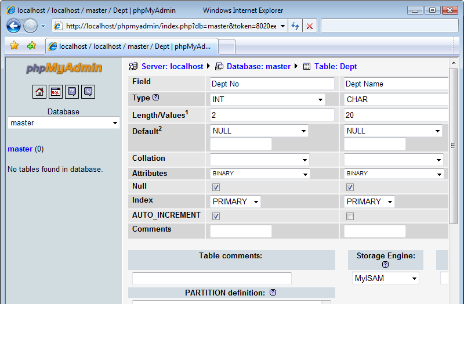This screenshot has width=464, height=346.
Task: Open the MySQL documentation icon in the sidebar
Action: tap(88, 92)
